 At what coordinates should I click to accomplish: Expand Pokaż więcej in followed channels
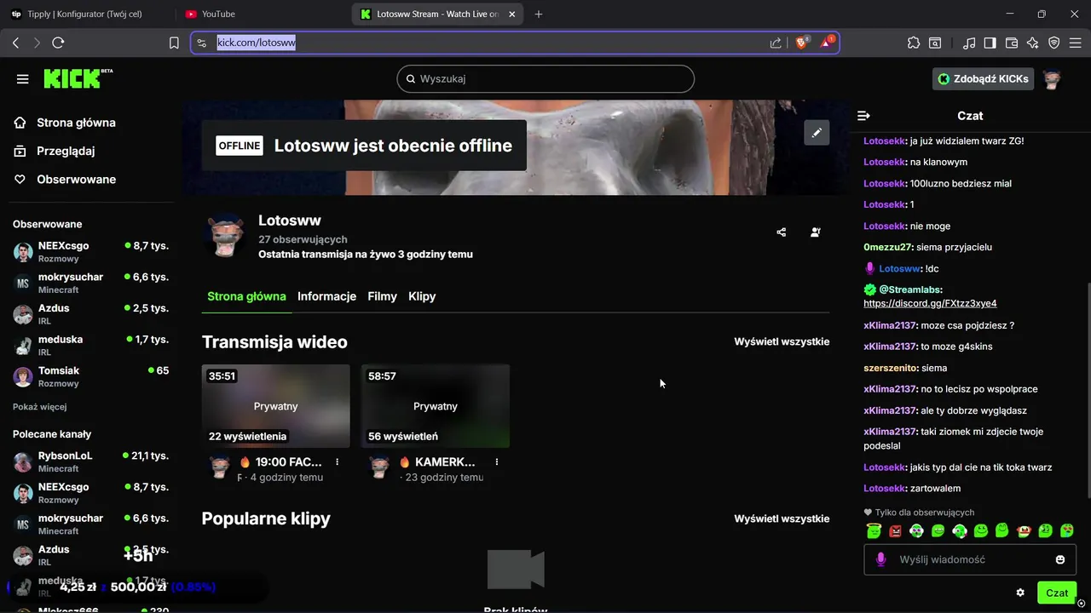tap(39, 407)
